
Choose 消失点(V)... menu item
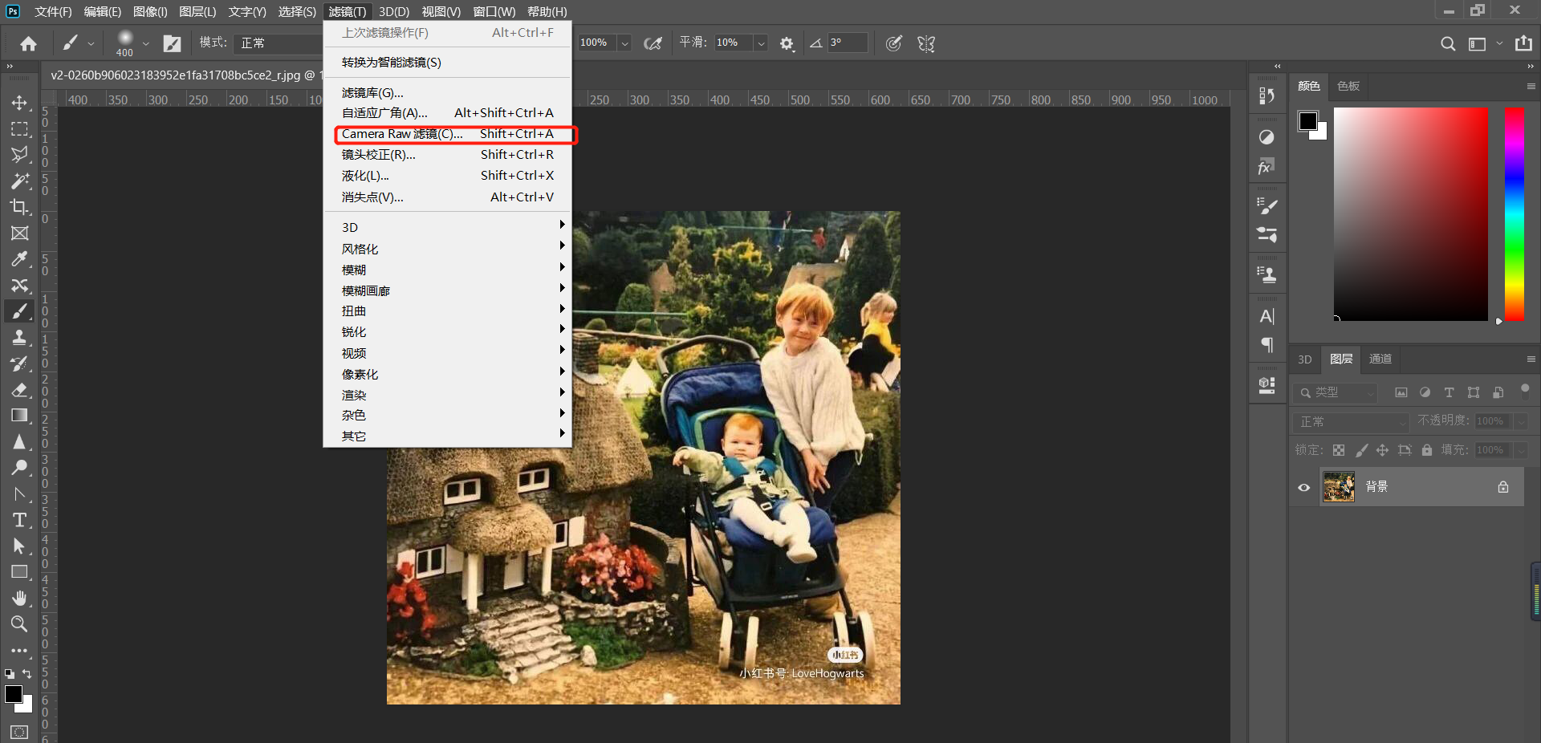point(447,197)
